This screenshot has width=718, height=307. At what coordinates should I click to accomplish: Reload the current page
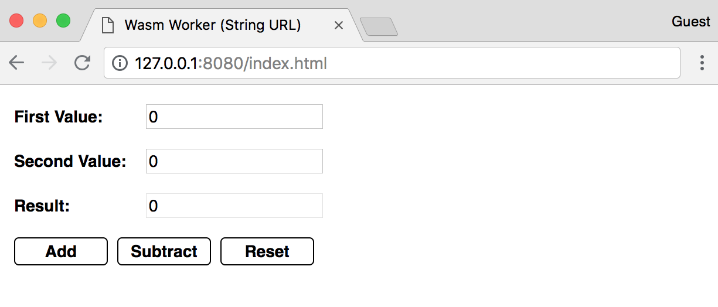click(82, 63)
